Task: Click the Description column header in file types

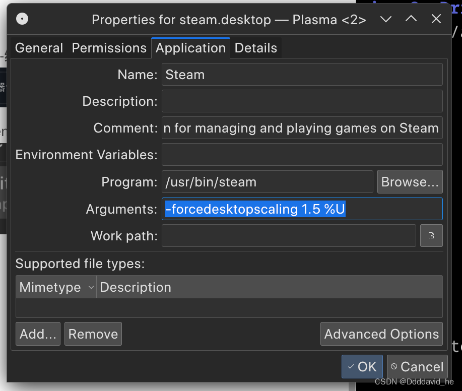Action: coord(270,287)
